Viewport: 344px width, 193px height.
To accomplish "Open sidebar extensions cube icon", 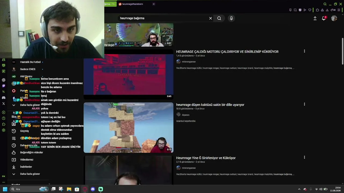I will click(x=3, y=124).
